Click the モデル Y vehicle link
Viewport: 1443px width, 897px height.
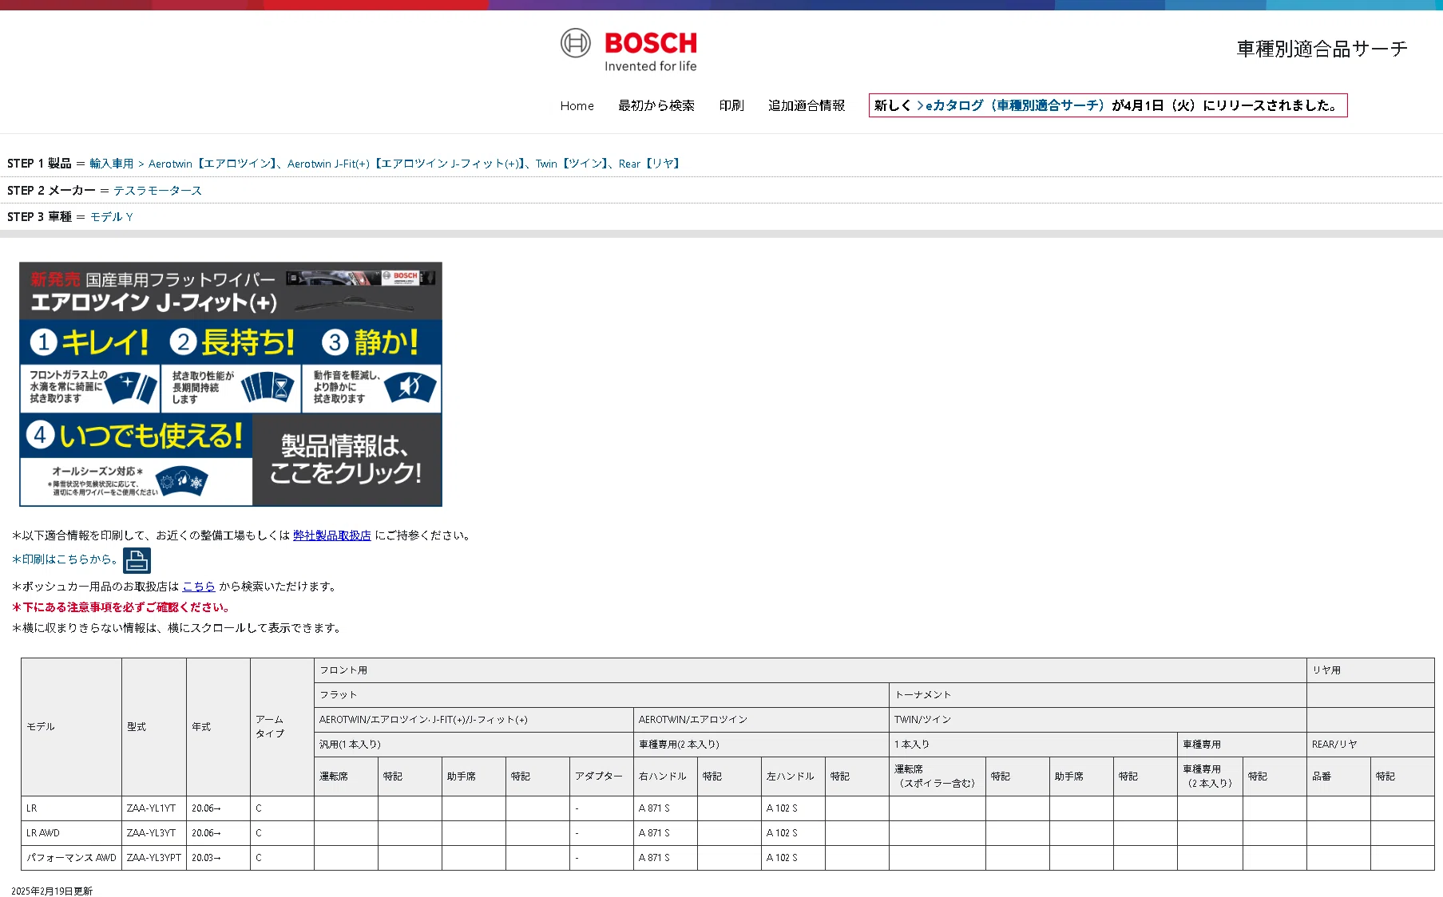(x=112, y=217)
